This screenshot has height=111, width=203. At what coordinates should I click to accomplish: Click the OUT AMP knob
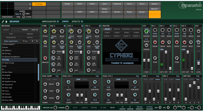pos(198,31)
